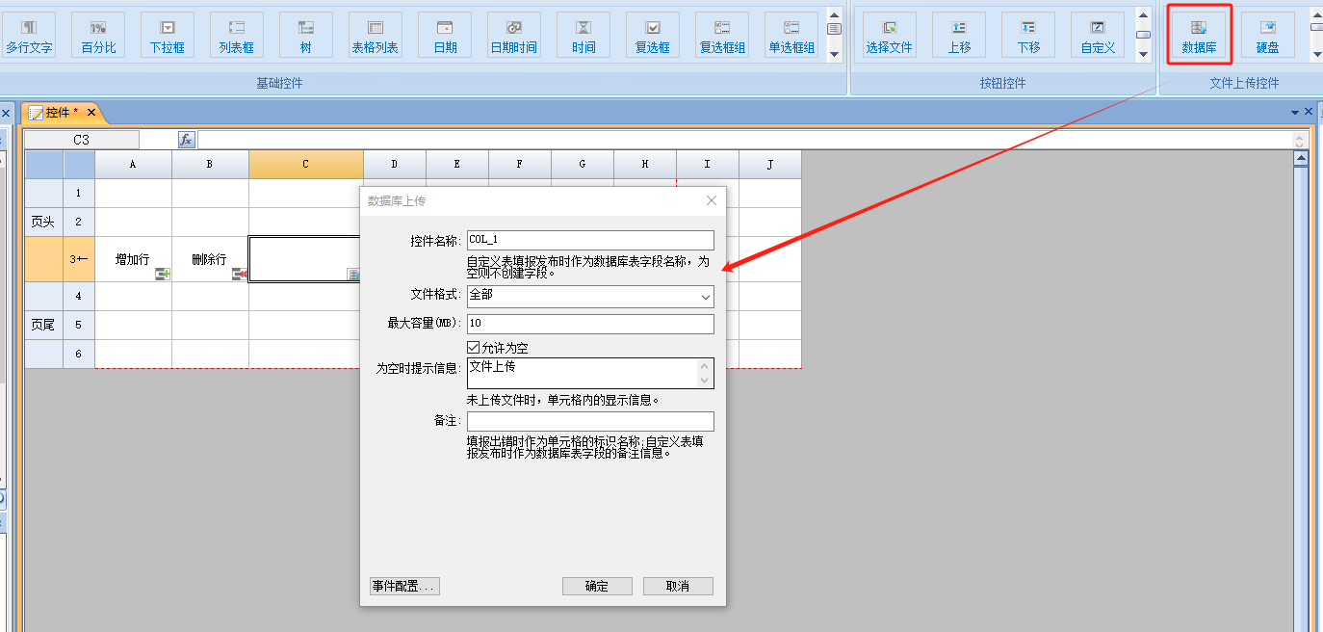This screenshot has height=632, width=1323.
Task: Click the 表格列表 control icon
Action: tap(376, 36)
